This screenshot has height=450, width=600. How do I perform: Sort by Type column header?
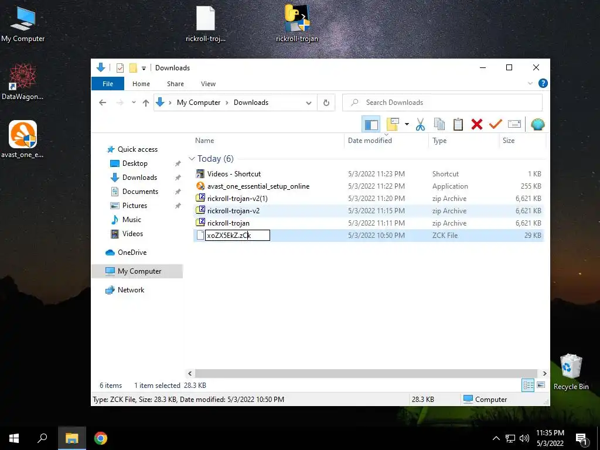click(x=439, y=141)
